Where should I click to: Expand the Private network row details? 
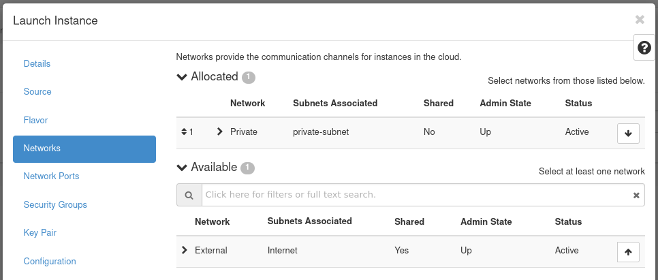[x=219, y=131]
